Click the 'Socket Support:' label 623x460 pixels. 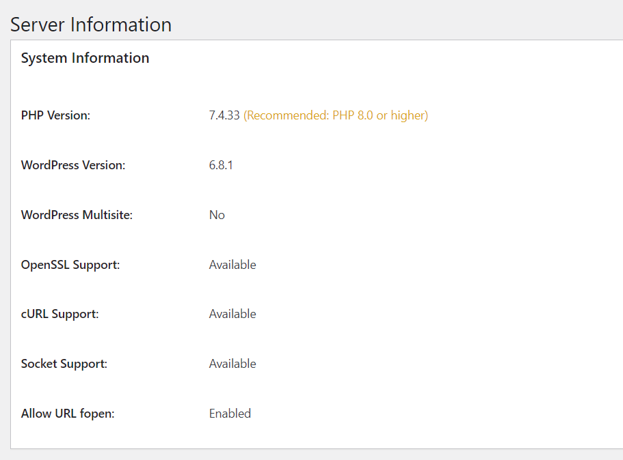(x=64, y=364)
